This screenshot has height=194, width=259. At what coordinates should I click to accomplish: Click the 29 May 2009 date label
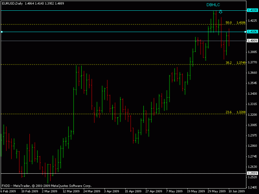217,191
